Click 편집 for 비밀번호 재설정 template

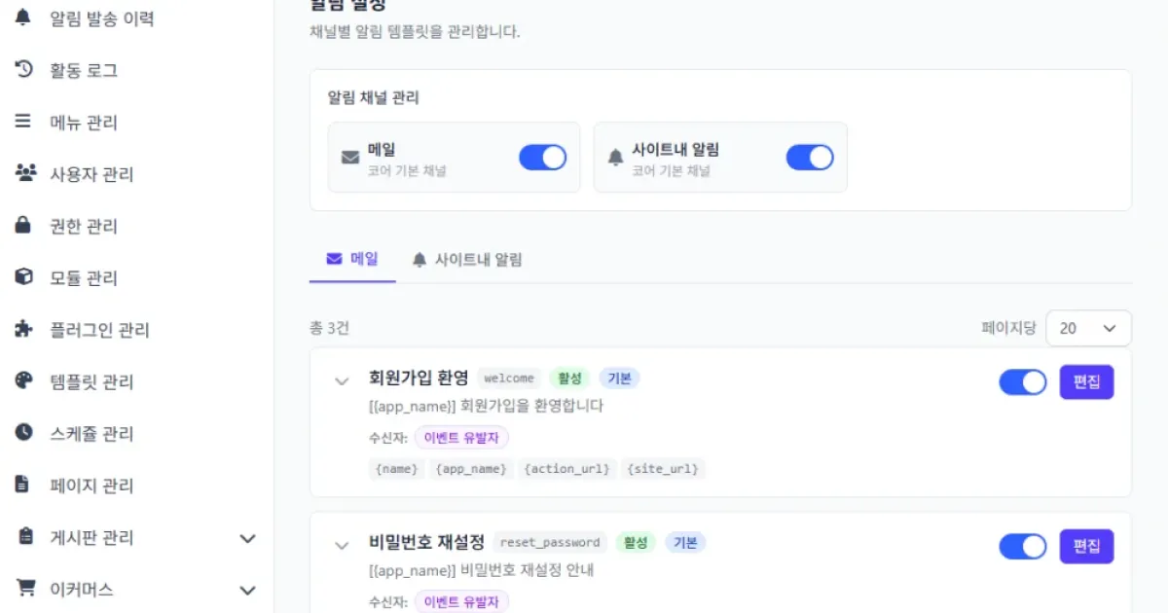point(1086,547)
